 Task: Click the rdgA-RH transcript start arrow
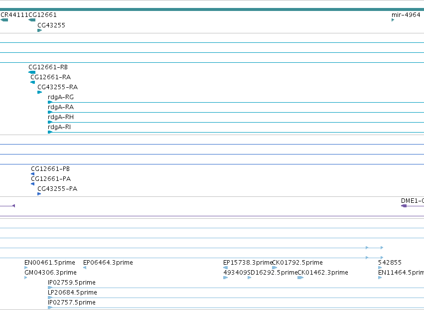pos(50,122)
